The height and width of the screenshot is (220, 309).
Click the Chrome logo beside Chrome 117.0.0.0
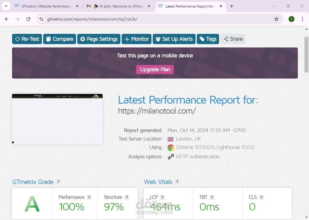tap(171, 147)
